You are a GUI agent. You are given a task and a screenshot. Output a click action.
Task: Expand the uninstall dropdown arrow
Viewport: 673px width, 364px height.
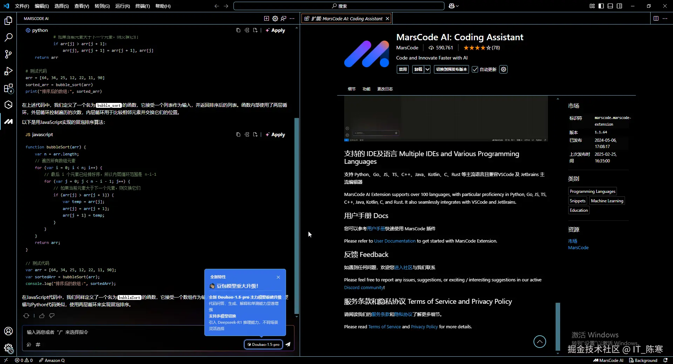pyautogui.click(x=427, y=69)
